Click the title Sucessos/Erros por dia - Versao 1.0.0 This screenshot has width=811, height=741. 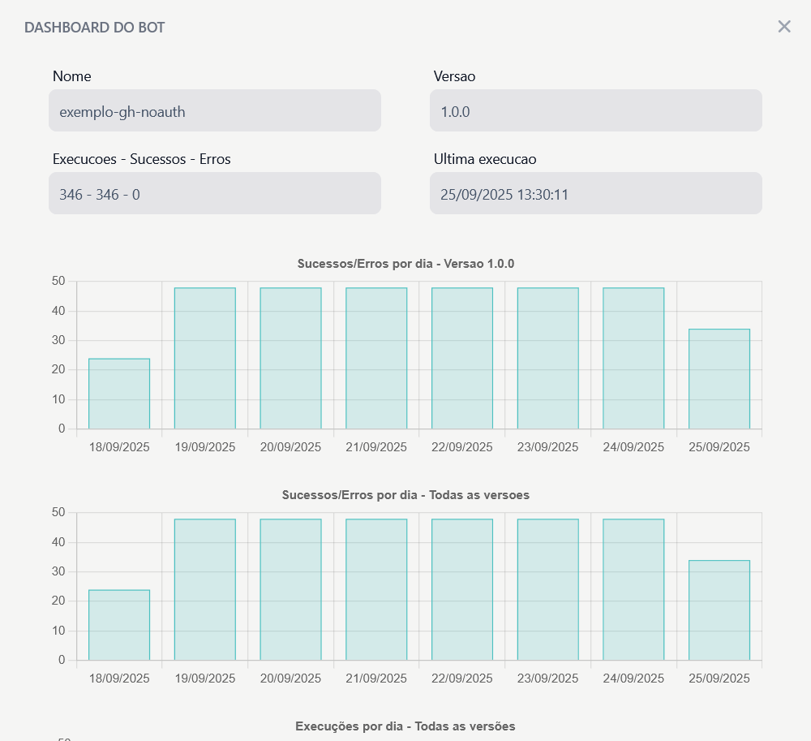coord(405,264)
